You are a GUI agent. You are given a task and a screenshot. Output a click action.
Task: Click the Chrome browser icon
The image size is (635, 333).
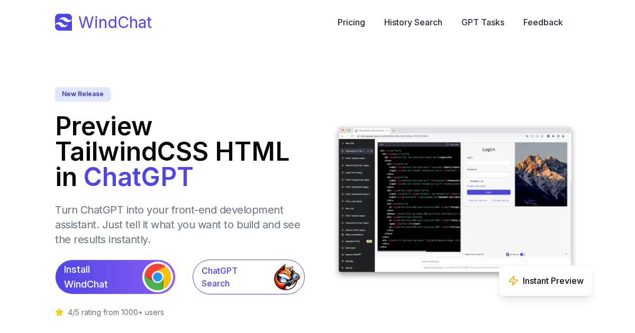click(x=158, y=277)
